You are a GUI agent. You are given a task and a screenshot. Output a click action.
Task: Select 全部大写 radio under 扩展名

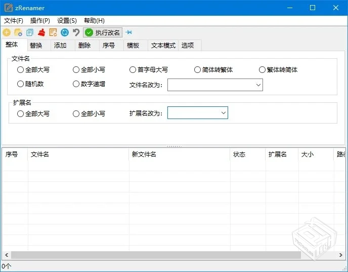coord(33,114)
